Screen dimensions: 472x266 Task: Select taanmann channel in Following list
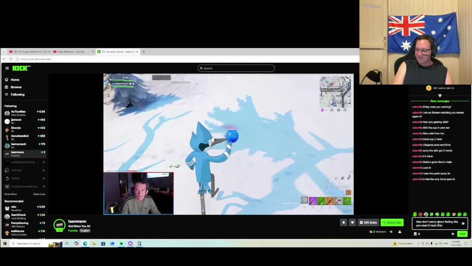coord(24,154)
